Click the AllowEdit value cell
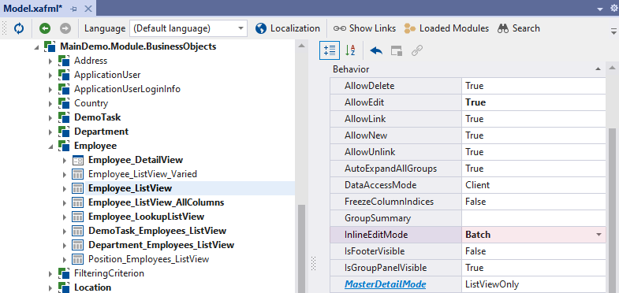The height and width of the screenshot is (293, 619). tap(533, 102)
